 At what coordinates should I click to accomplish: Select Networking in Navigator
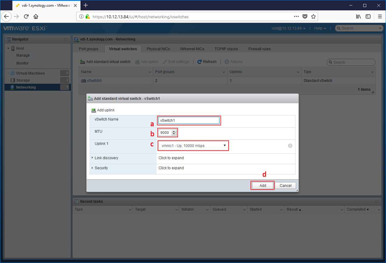(38, 87)
